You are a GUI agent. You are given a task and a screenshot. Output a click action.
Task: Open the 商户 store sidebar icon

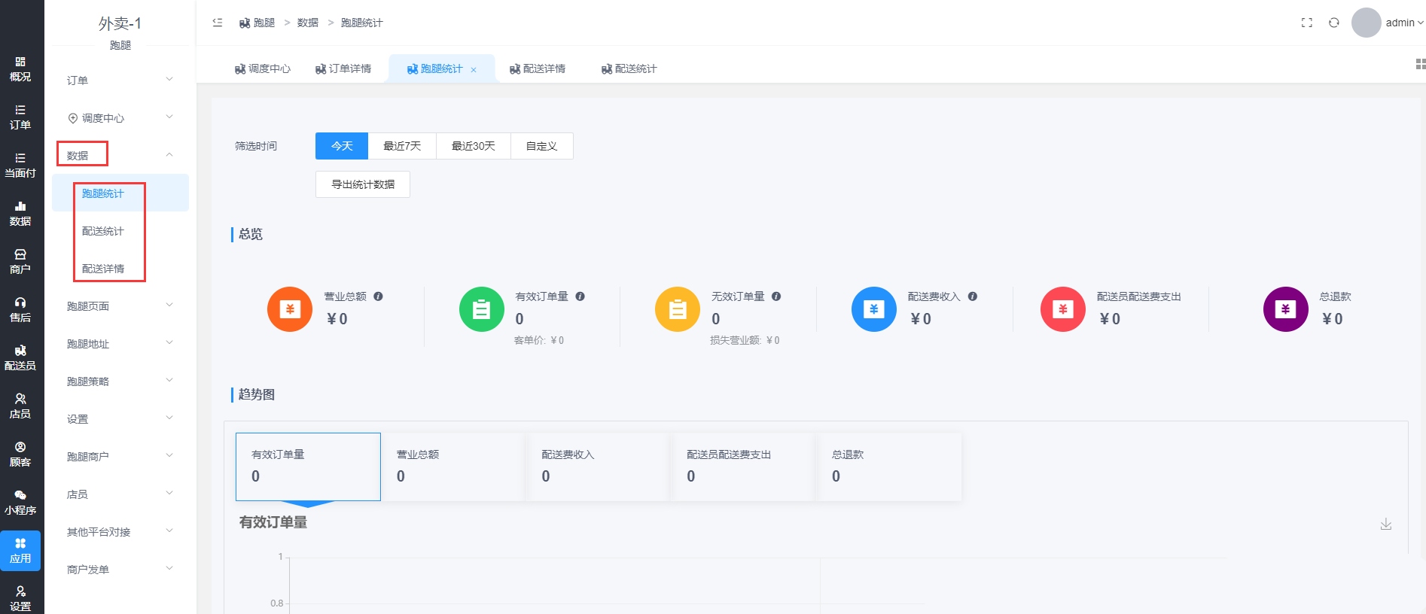pos(20,262)
